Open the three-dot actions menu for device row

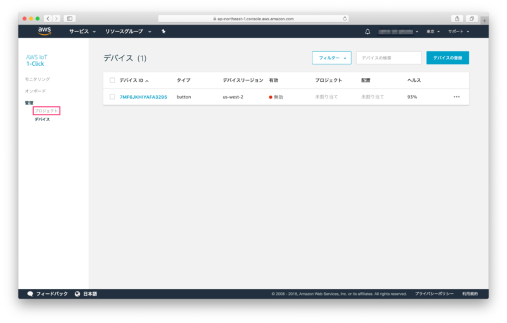pyautogui.click(x=456, y=97)
